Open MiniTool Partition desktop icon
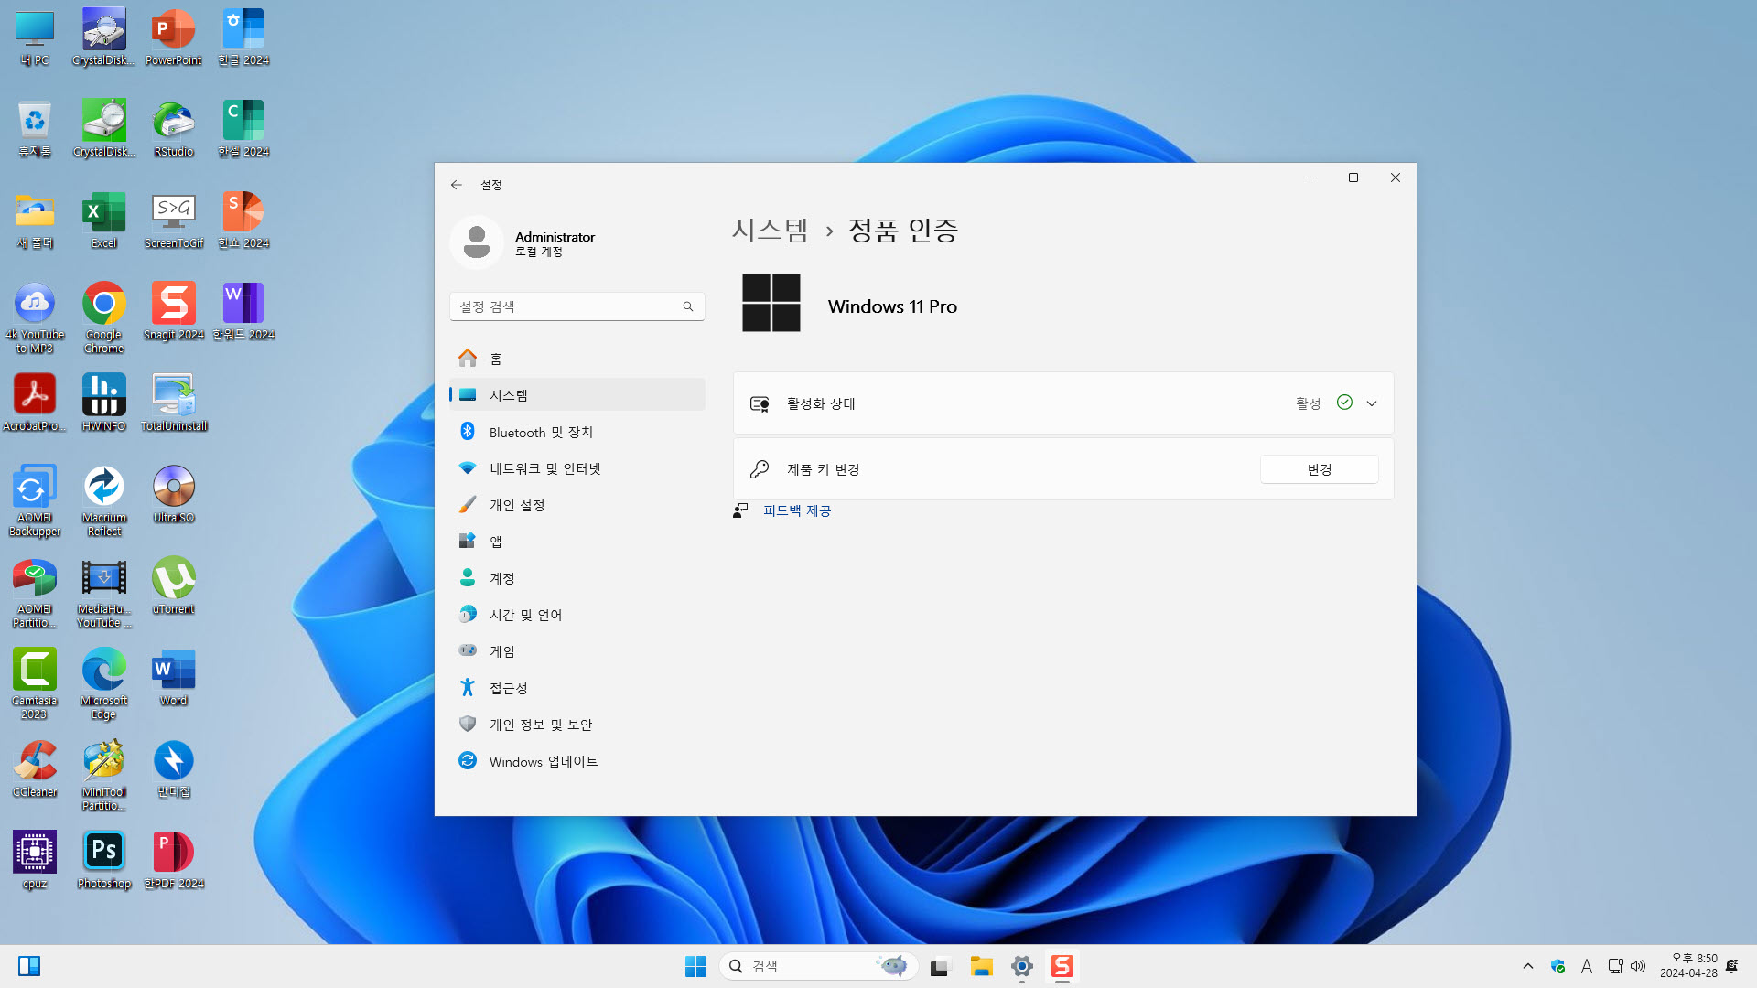1757x988 pixels. point(104,775)
